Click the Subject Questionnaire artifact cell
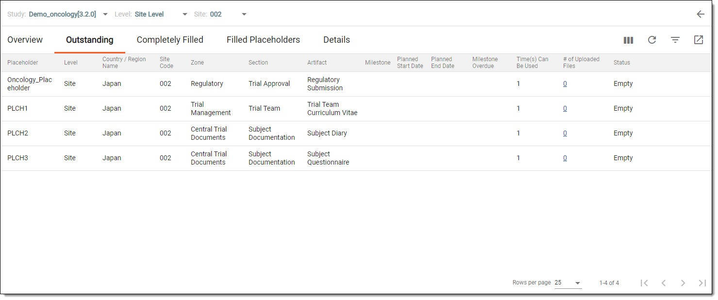The height and width of the screenshot is (300, 718). point(328,158)
